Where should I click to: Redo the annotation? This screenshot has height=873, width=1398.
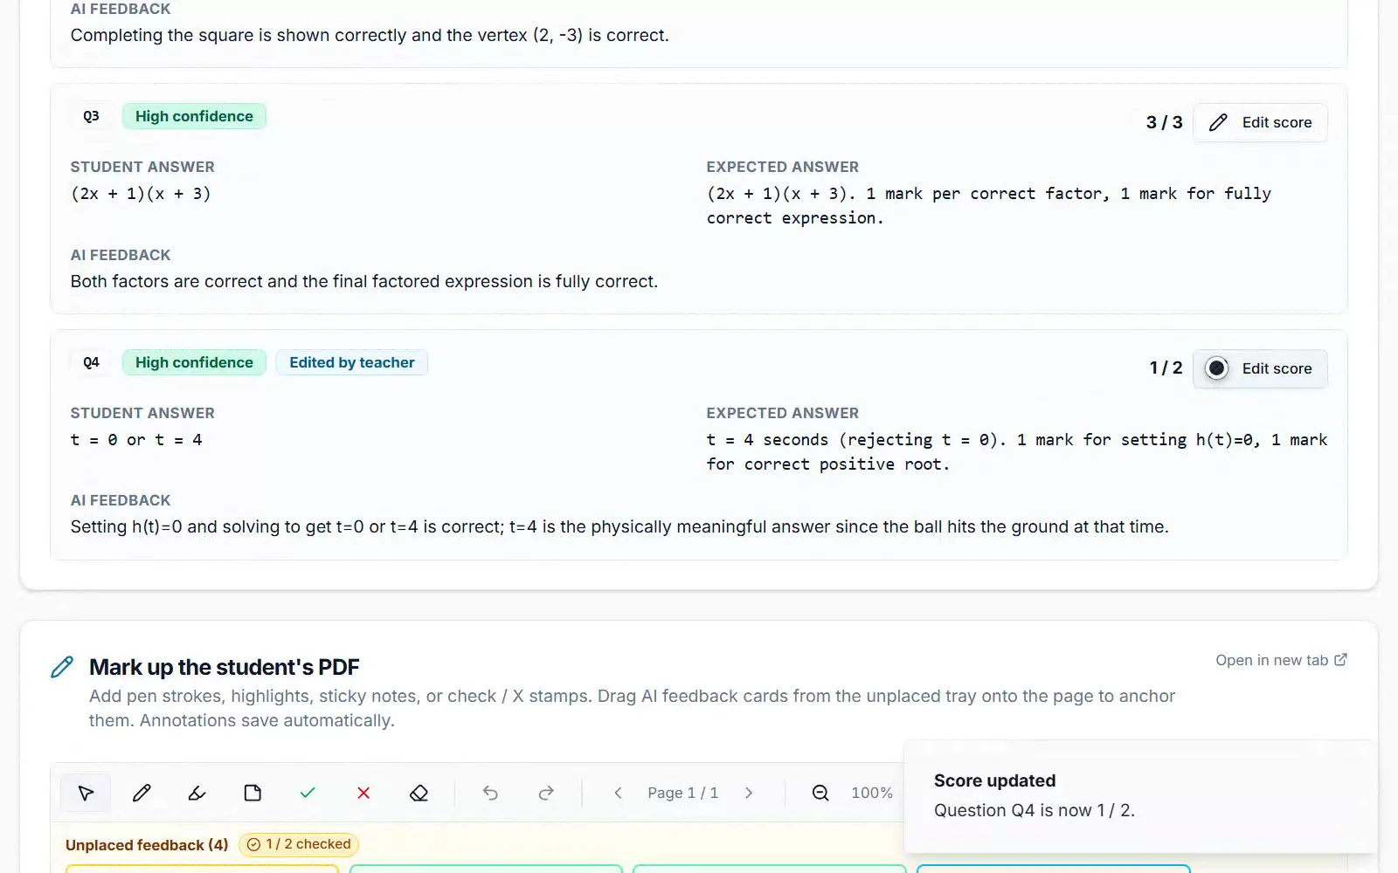point(546,793)
